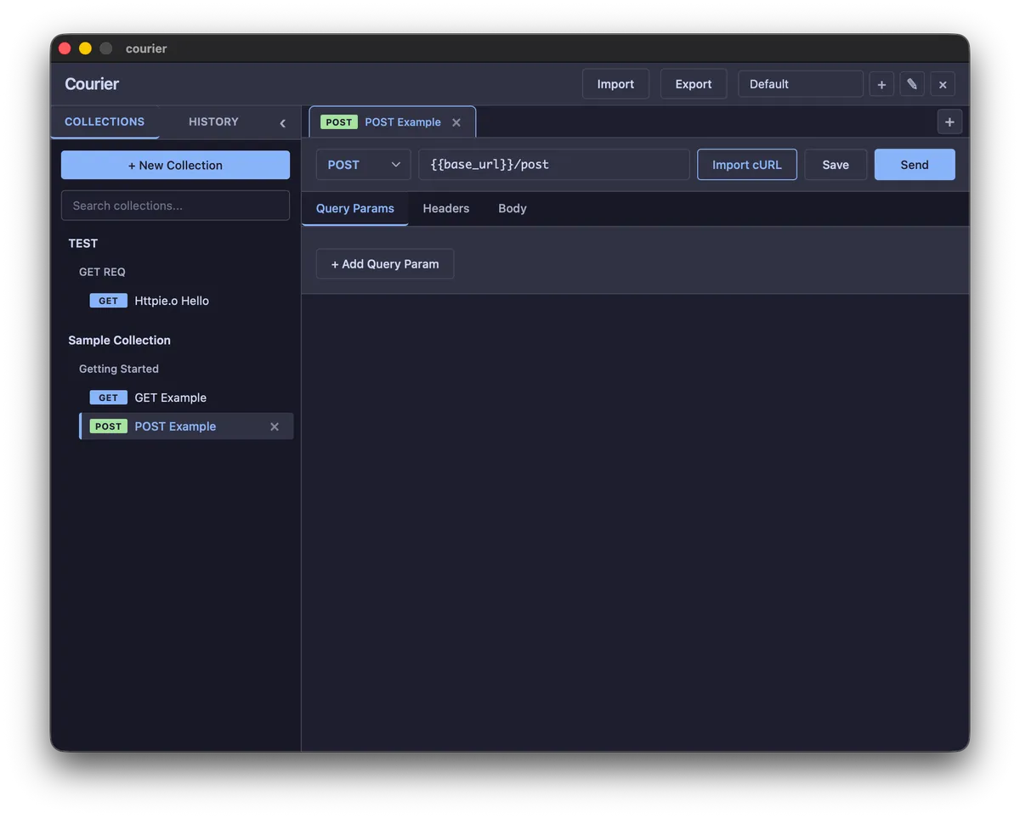Create a new collection

[175, 165]
